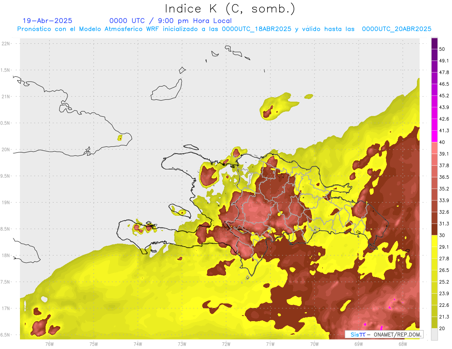The width and height of the screenshot is (452, 349).
Task: Click the time label '9:00 pm Hora Local'
Action: (196, 21)
